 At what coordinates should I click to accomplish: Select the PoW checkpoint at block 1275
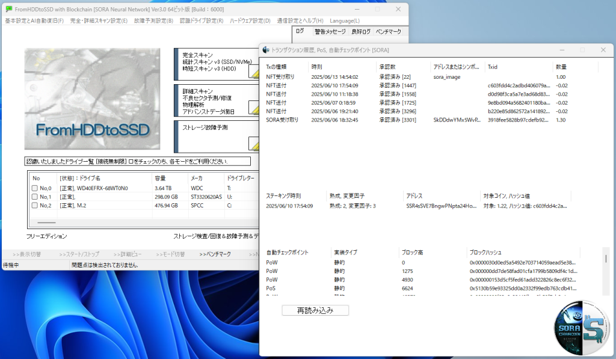point(421,271)
